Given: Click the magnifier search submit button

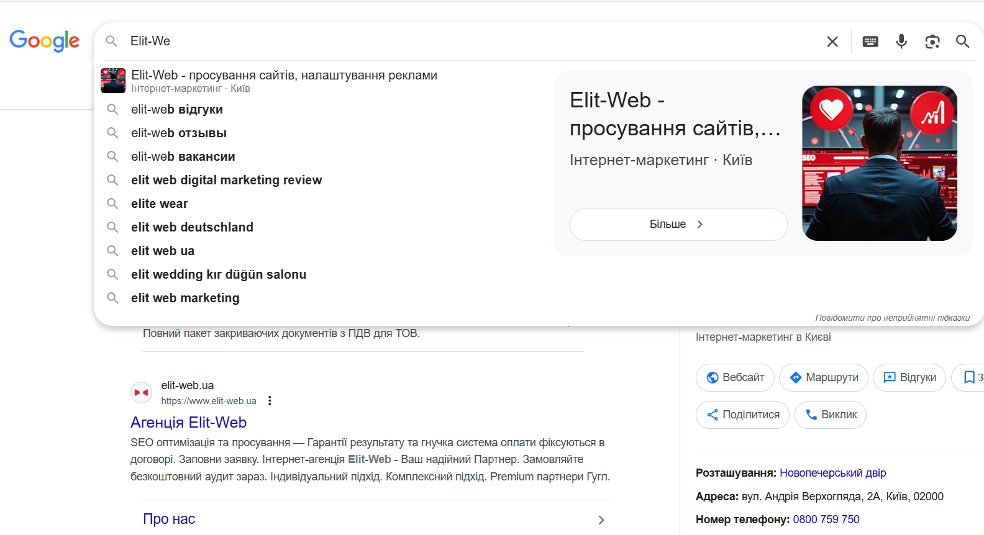Looking at the screenshot, I should [x=962, y=42].
